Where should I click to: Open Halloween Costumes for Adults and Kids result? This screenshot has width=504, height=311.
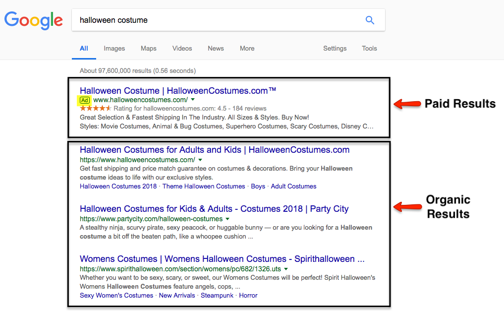[215, 150]
